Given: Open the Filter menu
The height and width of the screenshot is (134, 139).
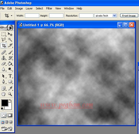Looking at the screenshot, I should coord(49,8).
